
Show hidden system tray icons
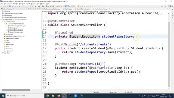139,96
